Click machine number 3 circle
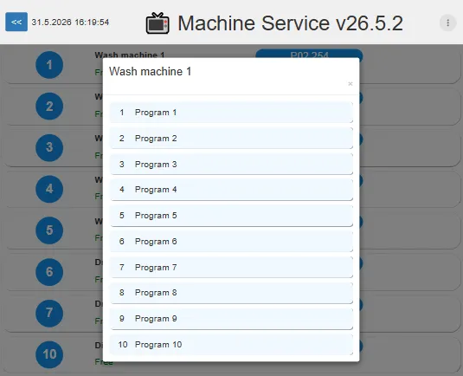Image resolution: width=463 pixels, height=376 pixels. [49, 147]
